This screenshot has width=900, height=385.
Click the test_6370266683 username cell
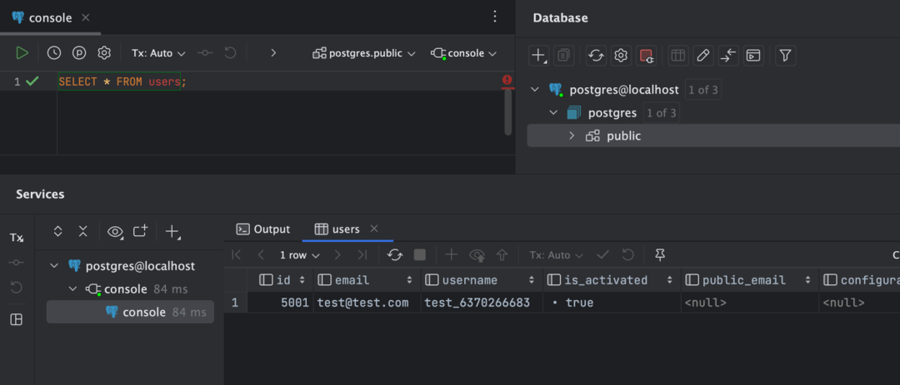point(482,303)
